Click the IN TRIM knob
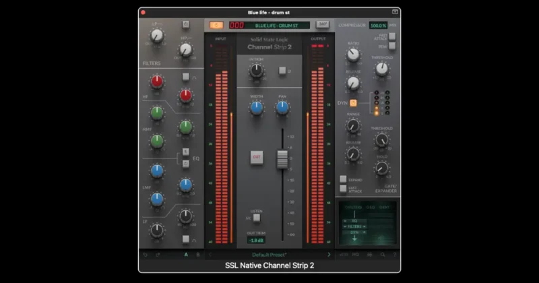 [257, 71]
